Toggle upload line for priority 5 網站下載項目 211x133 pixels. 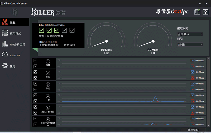[193, 113]
